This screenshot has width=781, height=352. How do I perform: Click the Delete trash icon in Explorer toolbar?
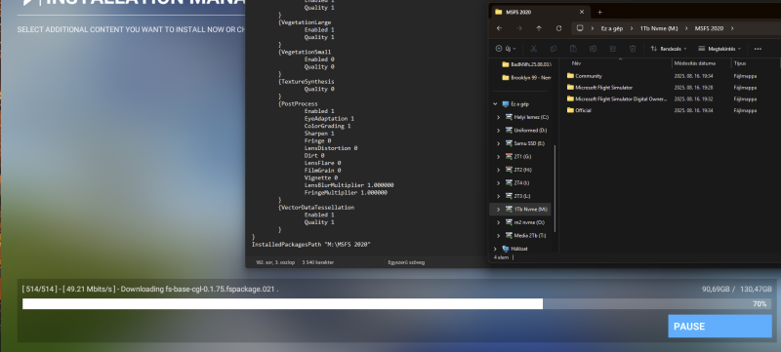633,49
